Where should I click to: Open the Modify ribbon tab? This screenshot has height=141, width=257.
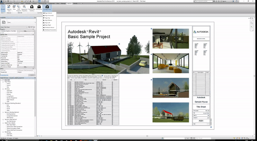tap(75, 4)
